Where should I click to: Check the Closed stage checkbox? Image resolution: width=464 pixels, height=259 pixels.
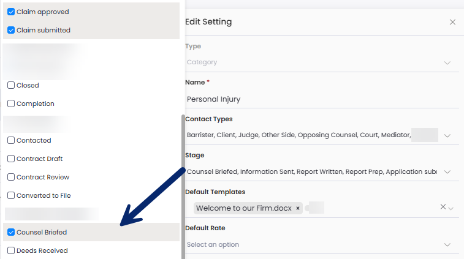(x=11, y=85)
